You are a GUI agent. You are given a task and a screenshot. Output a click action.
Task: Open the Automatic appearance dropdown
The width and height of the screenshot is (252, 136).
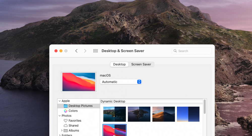click(x=121, y=82)
